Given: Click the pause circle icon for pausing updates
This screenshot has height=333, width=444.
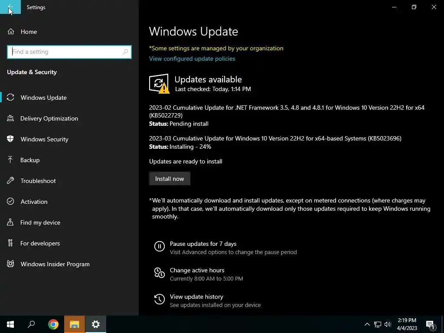Looking at the screenshot, I should click(x=160, y=246).
